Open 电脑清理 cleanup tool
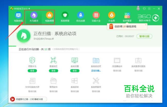This screenshot has height=107, width=167. point(49,17)
